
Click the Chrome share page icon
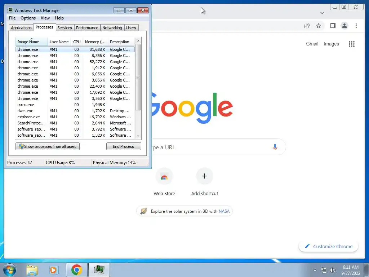[307, 26]
